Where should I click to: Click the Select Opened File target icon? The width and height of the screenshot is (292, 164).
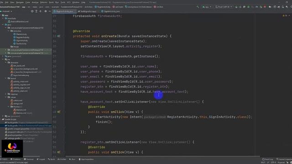pos(32,11)
